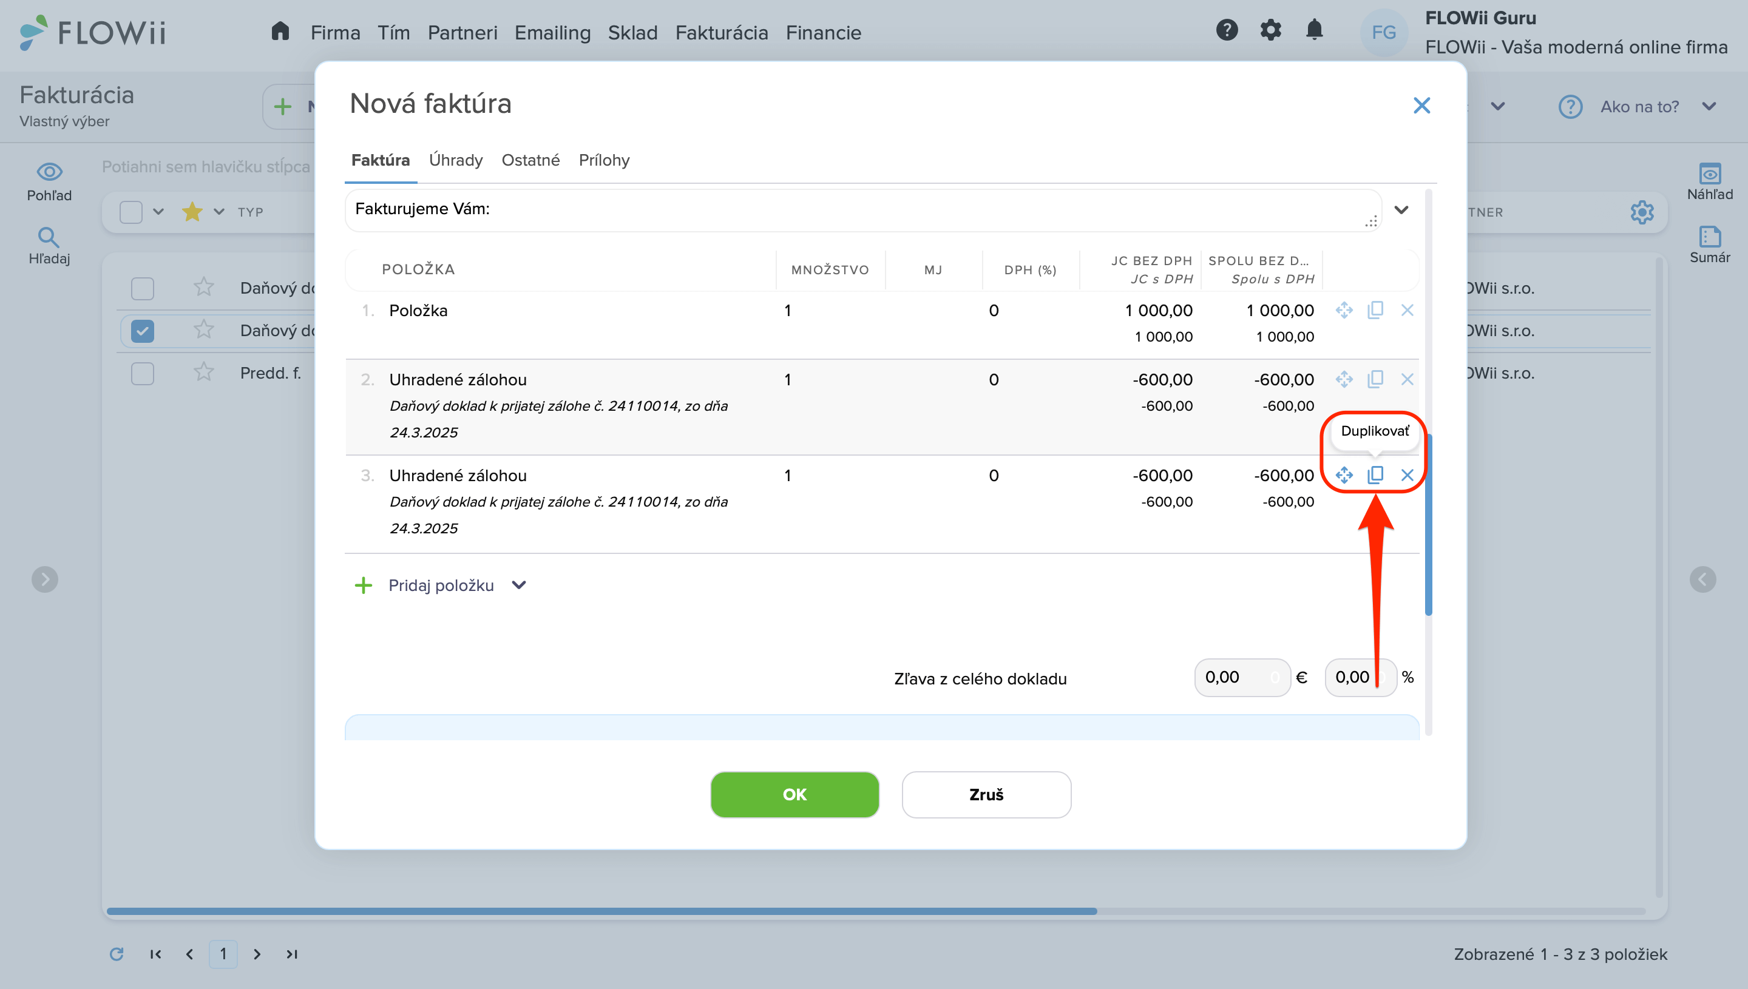
Task: Go to the next page
Action: (257, 954)
